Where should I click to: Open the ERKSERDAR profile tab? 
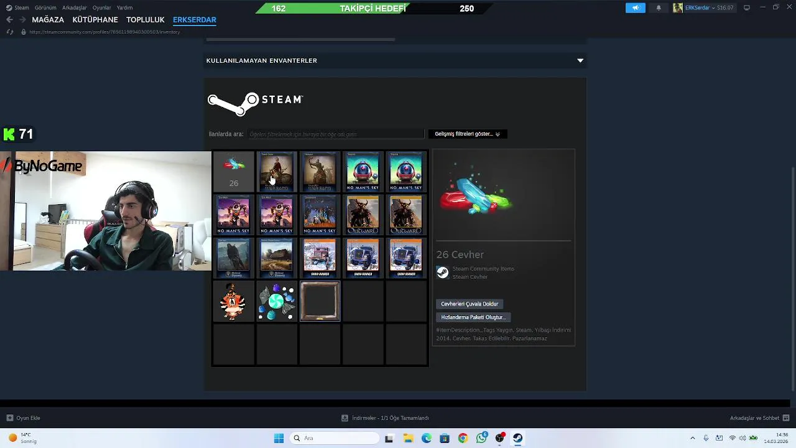coord(195,20)
